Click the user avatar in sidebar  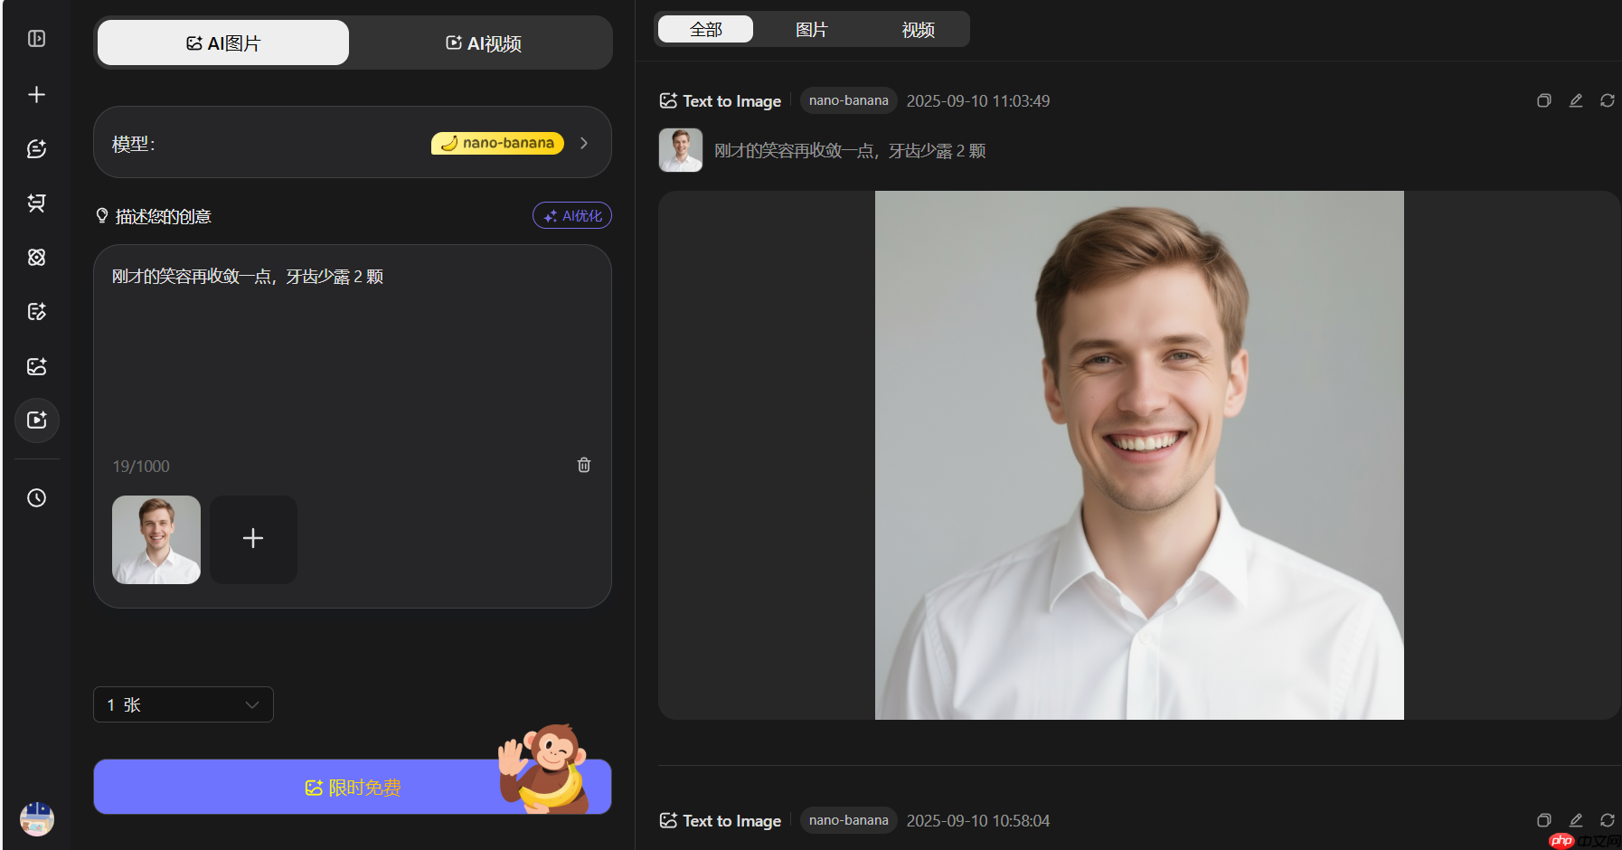pyautogui.click(x=36, y=818)
